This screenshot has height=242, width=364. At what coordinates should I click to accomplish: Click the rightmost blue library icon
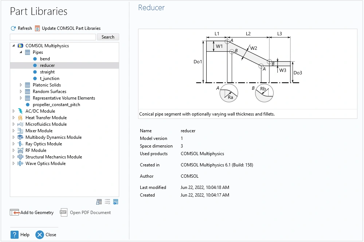[x=116, y=202]
